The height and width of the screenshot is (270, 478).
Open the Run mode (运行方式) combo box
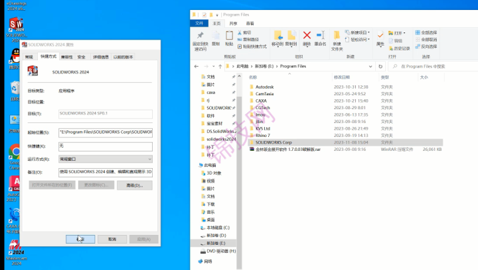(x=106, y=159)
